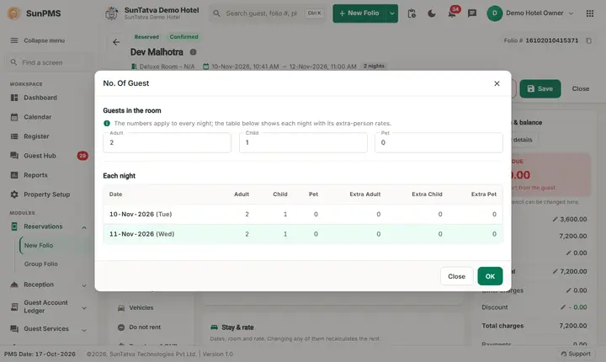Open the chat messages icon

pyautogui.click(x=472, y=13)
